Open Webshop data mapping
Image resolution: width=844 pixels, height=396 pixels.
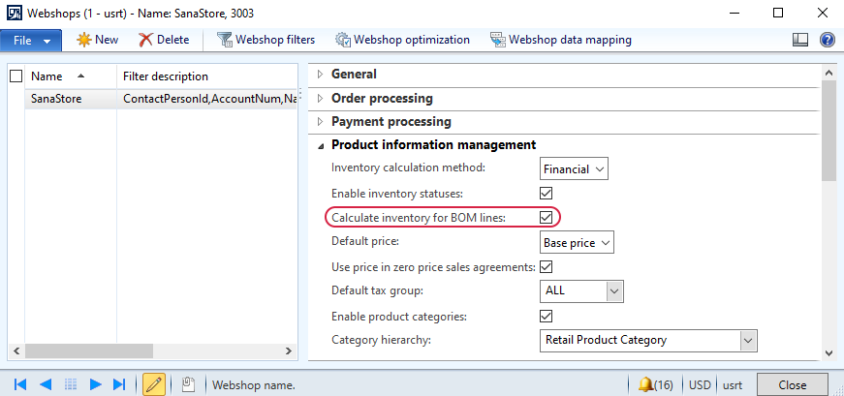pyautogui.click(x=561, y=40)
